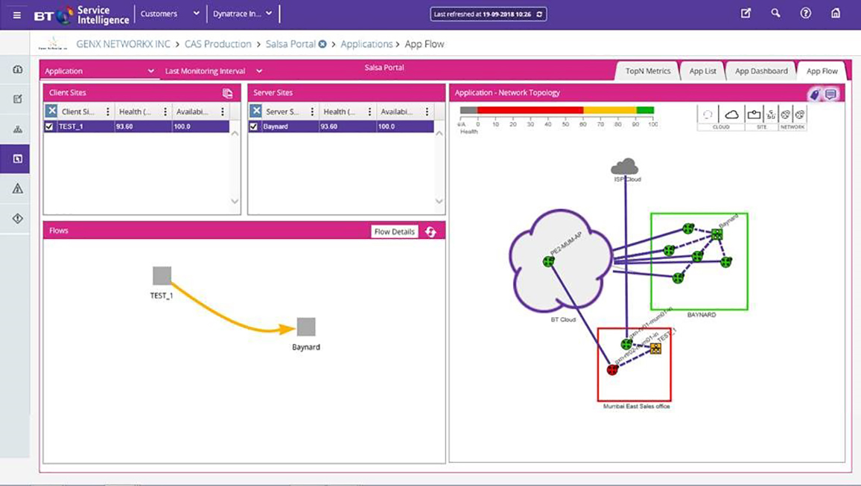
Task: Open the network hierarchy sidebar icon
Action: pos(18,130)
